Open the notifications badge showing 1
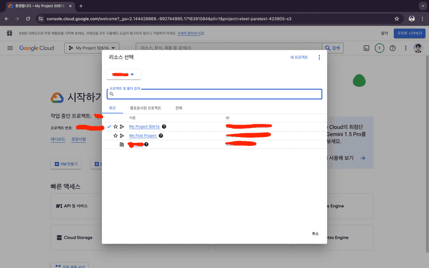This screenshot has width=429, height=268. 380,48
